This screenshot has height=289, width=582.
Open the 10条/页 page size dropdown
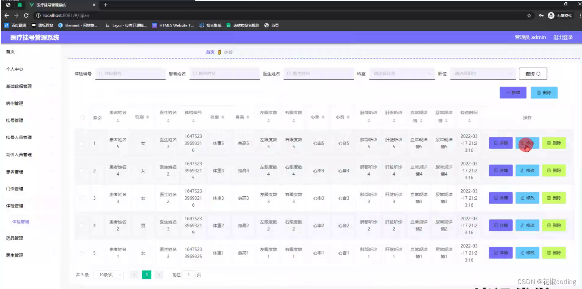coord(108,275)
